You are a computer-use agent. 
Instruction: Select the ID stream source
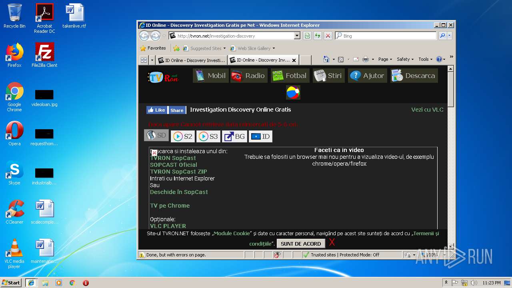pyautogui.click(x=260, y=136)
